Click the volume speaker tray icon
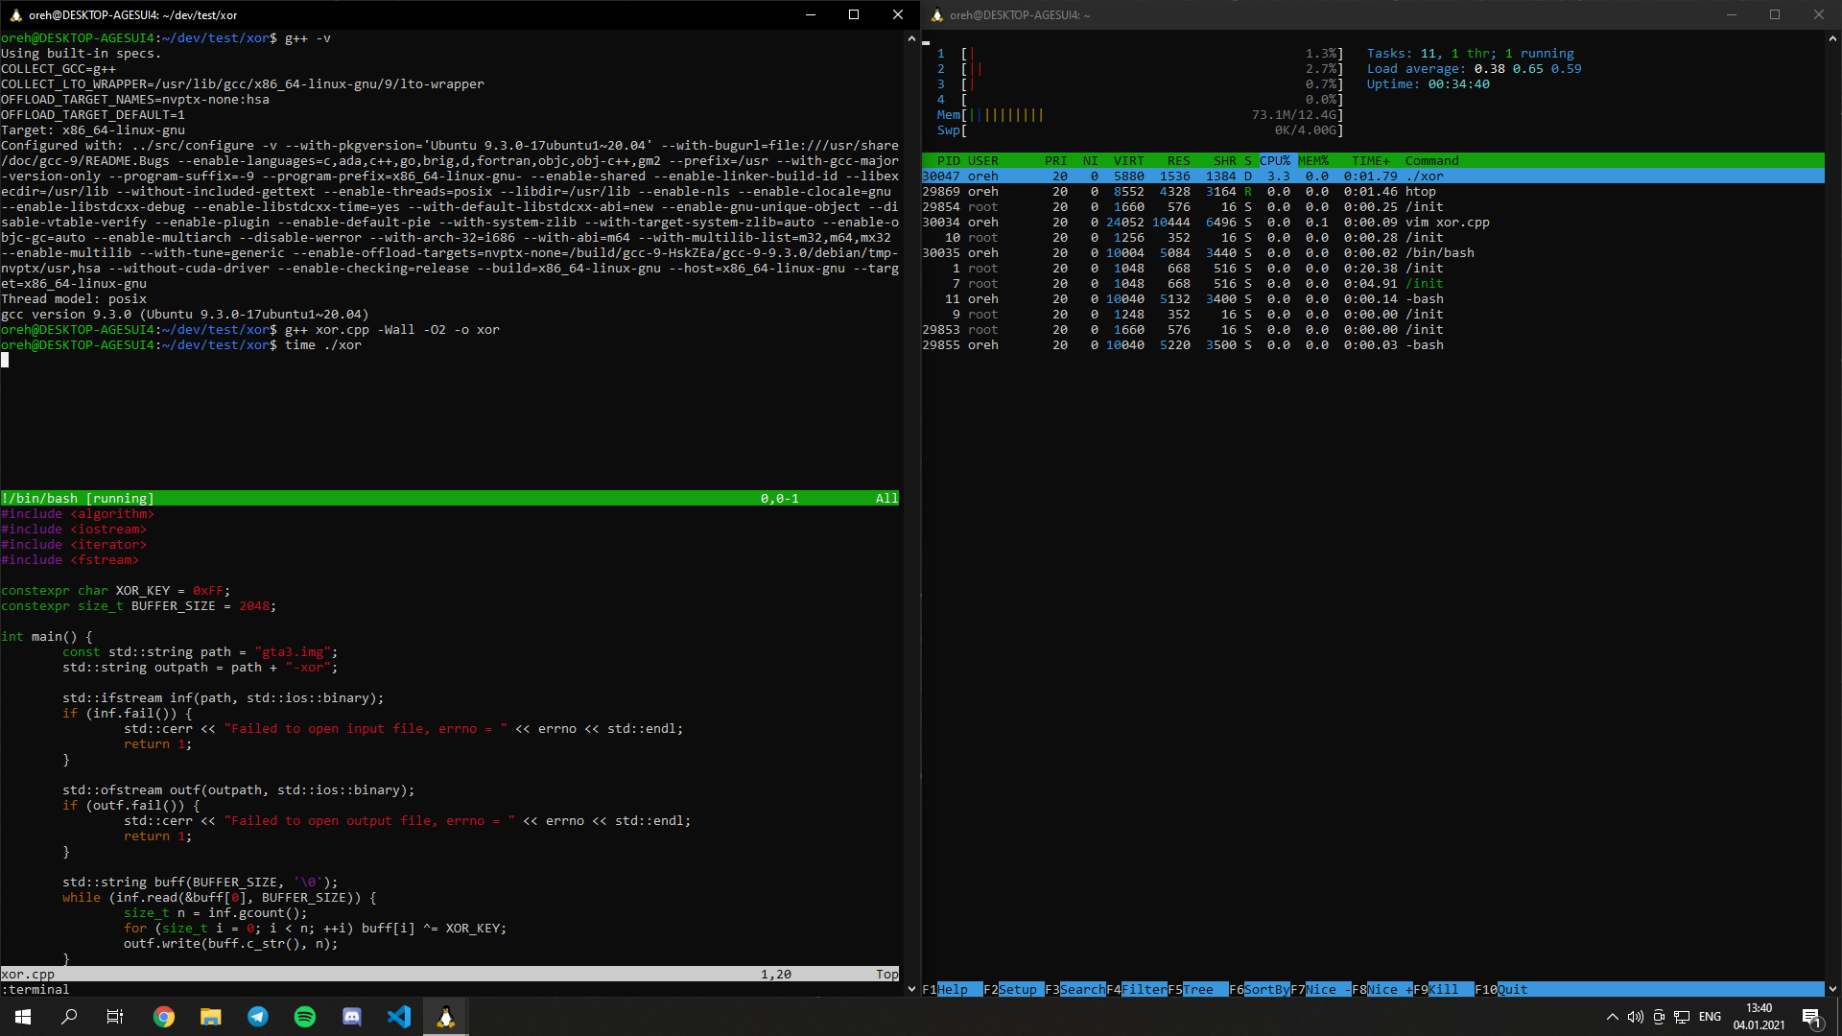1842x1036 pixels. pos(1635,1017)
